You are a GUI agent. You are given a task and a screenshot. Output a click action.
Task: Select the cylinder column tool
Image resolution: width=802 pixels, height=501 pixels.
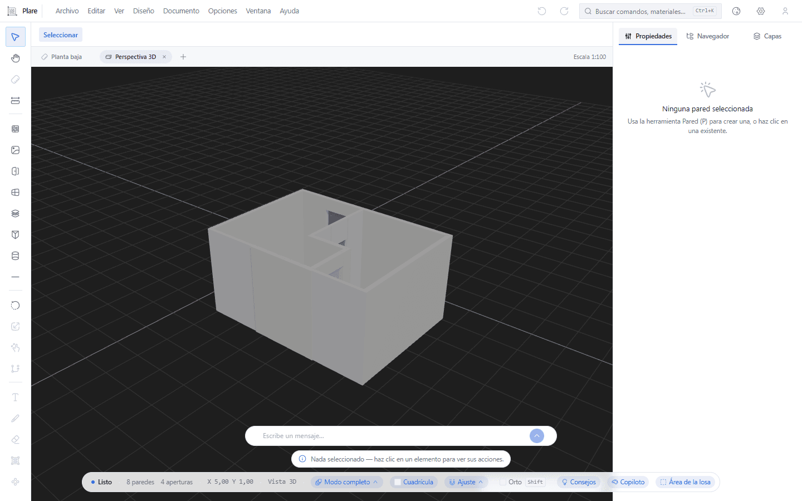point(16,256)
